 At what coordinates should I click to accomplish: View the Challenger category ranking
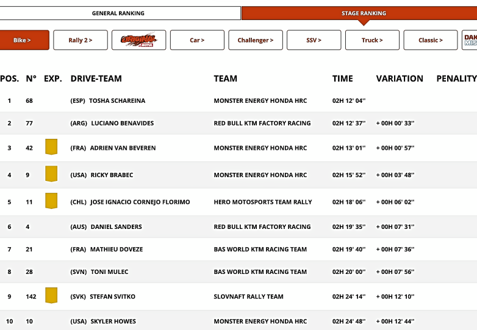(x=256, y=40)
